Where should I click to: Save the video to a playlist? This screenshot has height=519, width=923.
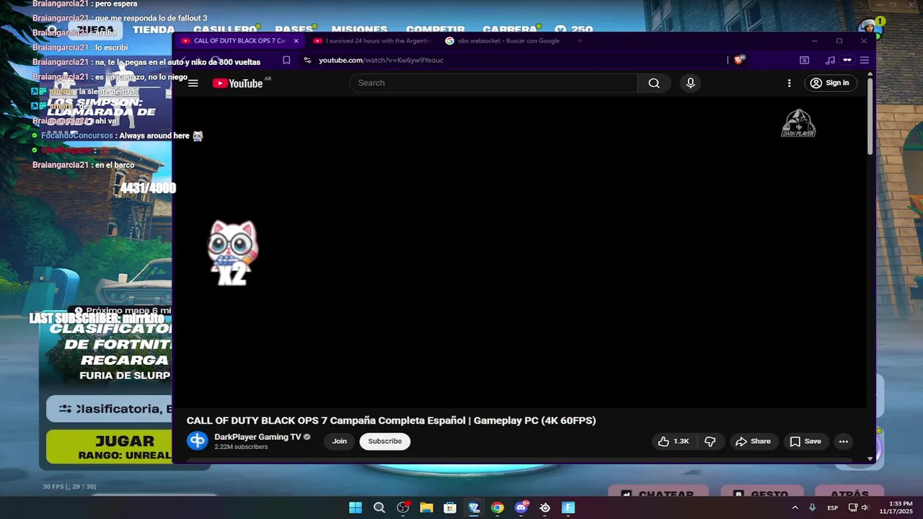point(805,441)
